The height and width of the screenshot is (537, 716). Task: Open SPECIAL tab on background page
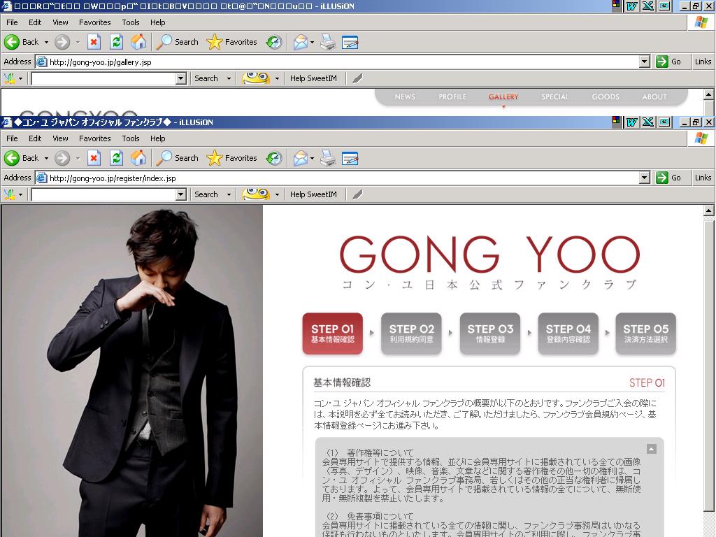[x=555, y=96]
